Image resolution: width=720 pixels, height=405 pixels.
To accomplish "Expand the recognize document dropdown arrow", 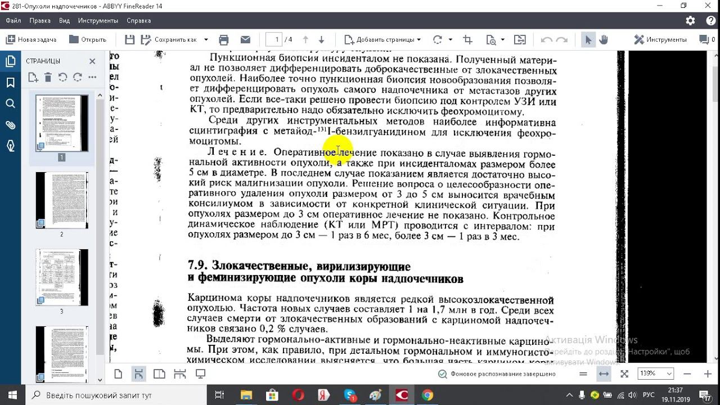I will 502,39.
